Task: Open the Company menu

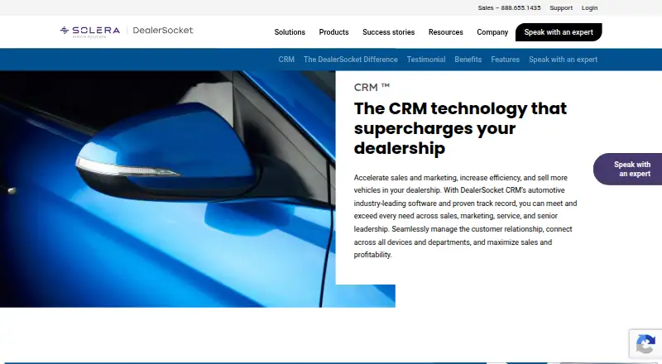Action: [x=492, y=32]
